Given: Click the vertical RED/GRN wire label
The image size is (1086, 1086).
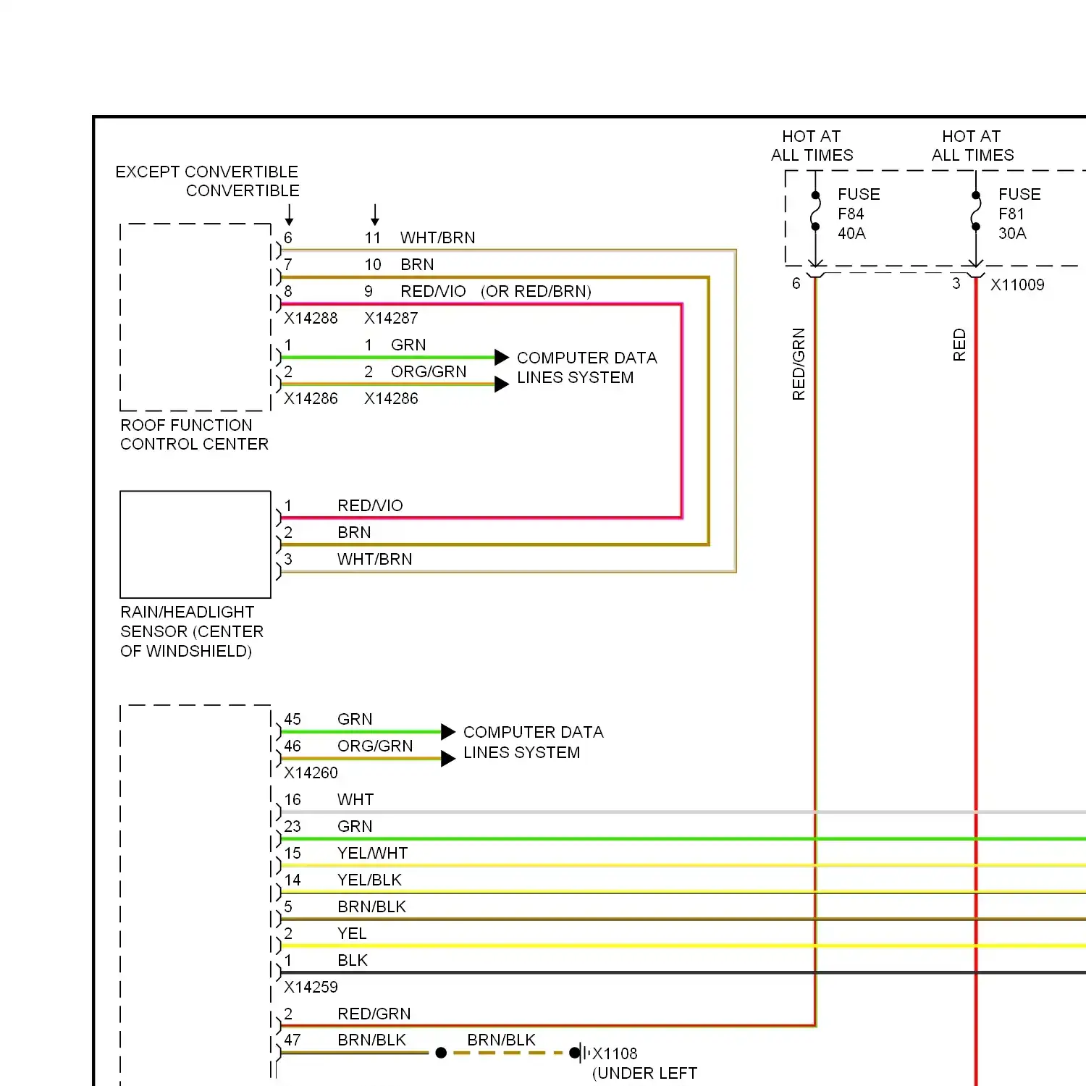Looking at the screenshot, I should point(799,364).
